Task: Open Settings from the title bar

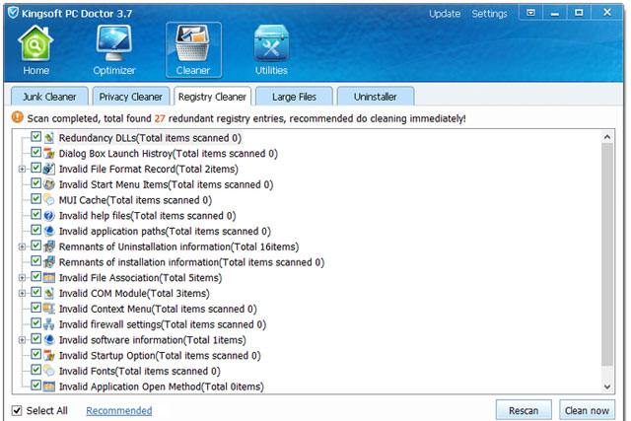Action: coord(489,14)
